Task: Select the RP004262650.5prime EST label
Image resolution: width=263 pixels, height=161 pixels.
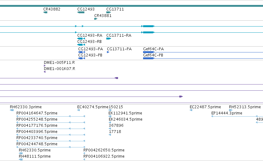Action: [104, 150]
